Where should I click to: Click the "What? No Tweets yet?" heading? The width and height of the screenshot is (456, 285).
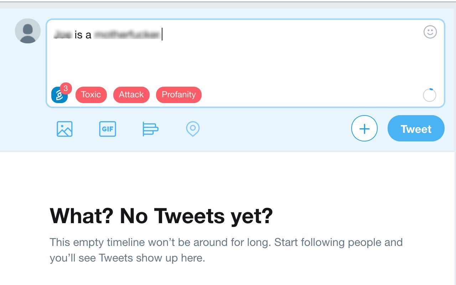(x=161, y=215)
